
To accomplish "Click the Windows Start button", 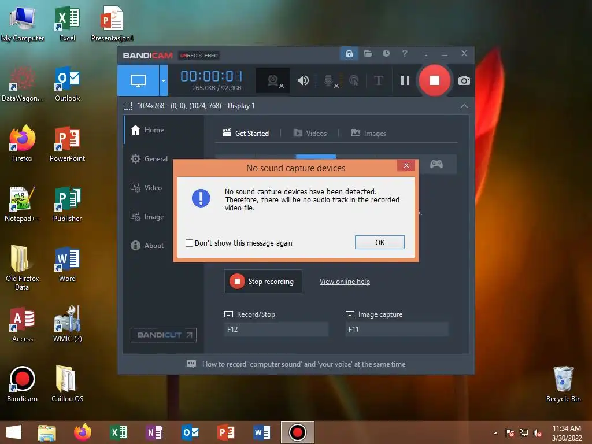I will coord(14,432).
